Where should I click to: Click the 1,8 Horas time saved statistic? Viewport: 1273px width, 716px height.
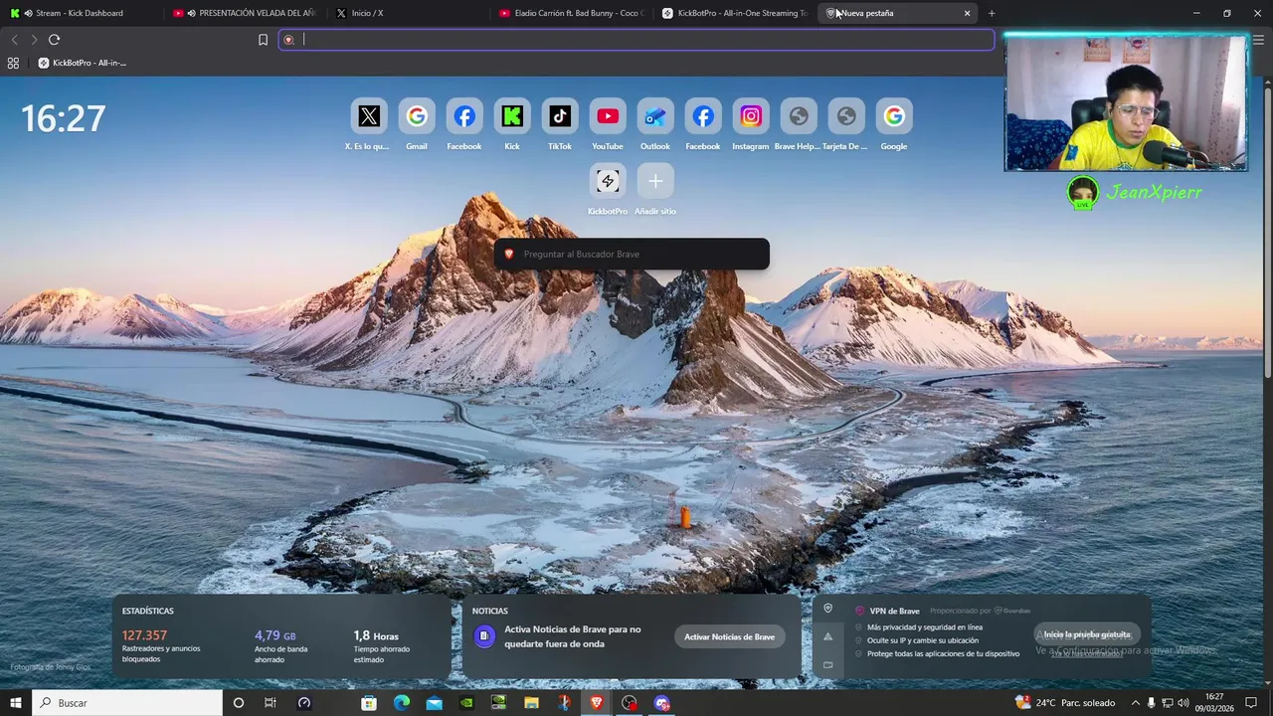click(376, 635)
